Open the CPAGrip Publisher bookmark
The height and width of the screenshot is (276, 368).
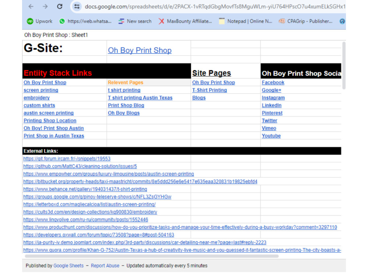[x=310, y=21]
